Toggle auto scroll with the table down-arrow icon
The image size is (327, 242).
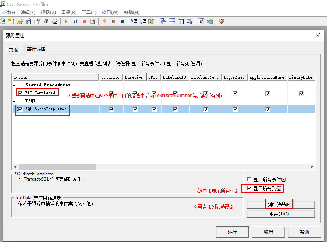click(x=189, y=21)
